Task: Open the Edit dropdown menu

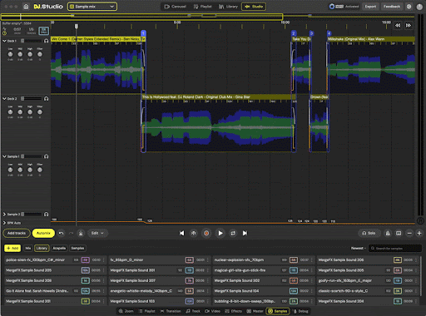Action: [97, 233]
